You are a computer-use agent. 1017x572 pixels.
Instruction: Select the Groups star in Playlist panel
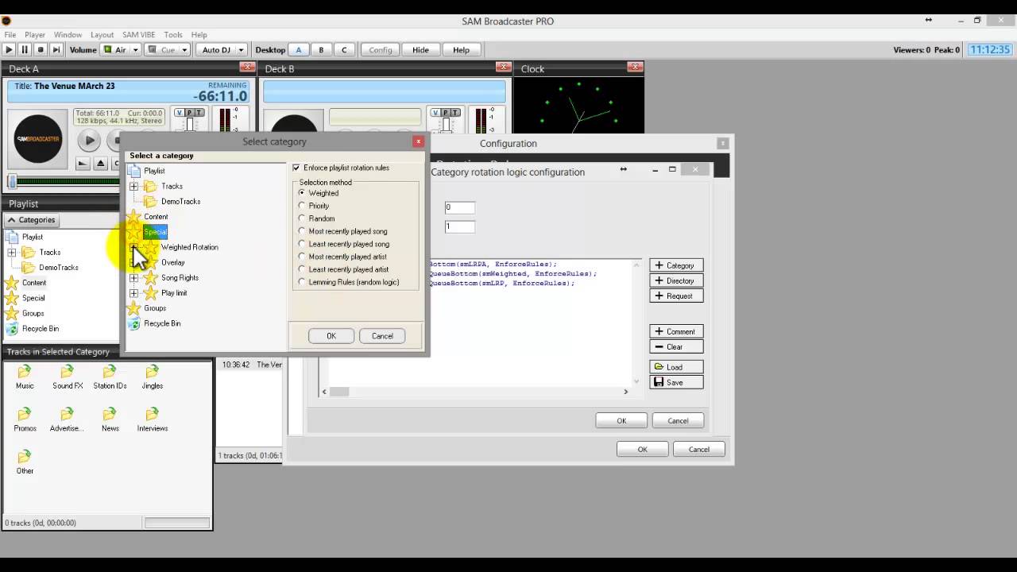[x=12, y=313]
